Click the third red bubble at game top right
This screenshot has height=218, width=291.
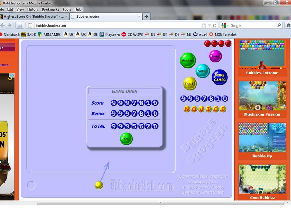[x=221, y=44]
